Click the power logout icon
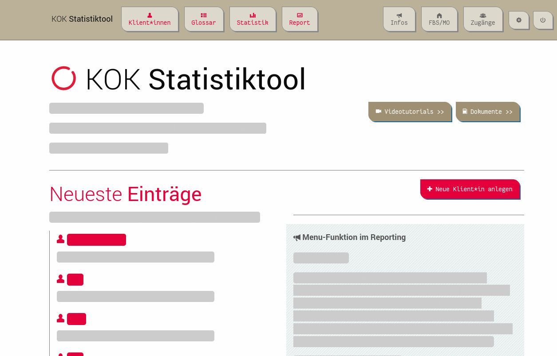557x356 pixels. coord(543,20)
